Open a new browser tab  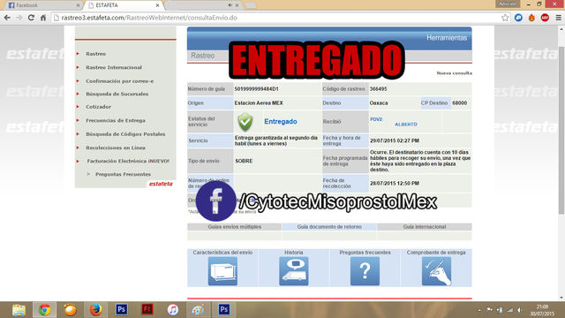pyautogui.click(x=251, y=5)
